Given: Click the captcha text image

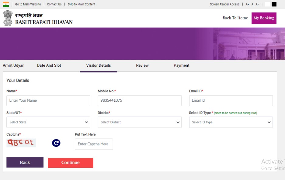Looking at the screenshot, I should click(21, 143).
